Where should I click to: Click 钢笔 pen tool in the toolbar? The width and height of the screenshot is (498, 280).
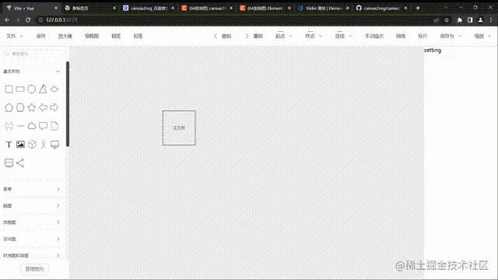116,36
